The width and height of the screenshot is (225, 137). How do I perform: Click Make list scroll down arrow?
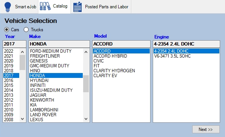[86, 119]
